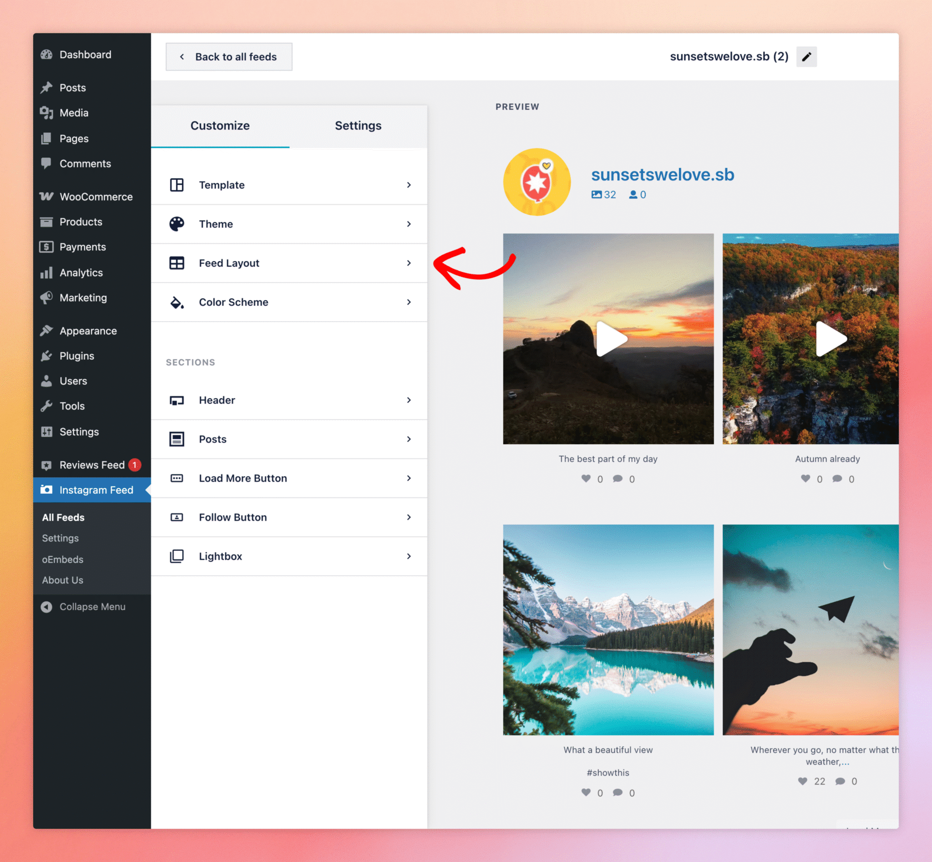Click the heart icon under 'The best part of my day'
Screen dimensions: 932x862
586,479
